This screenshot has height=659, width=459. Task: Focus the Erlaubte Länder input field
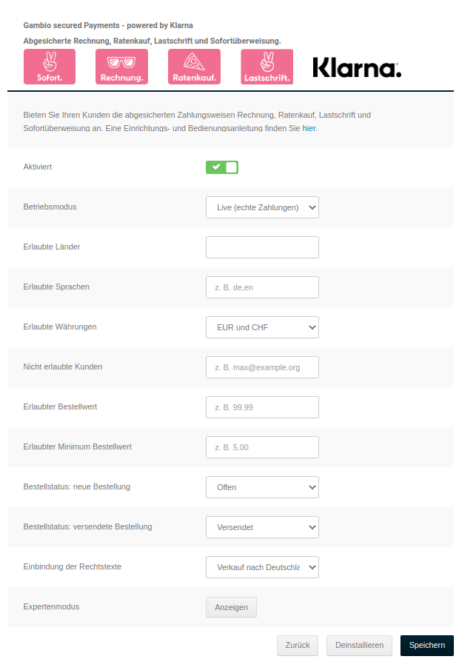pyautogui.click(x=262, y=247)
